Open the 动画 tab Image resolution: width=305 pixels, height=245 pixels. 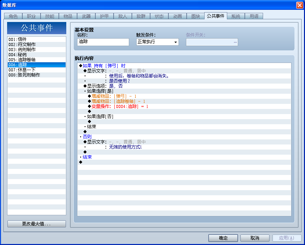tap(178, 16)
